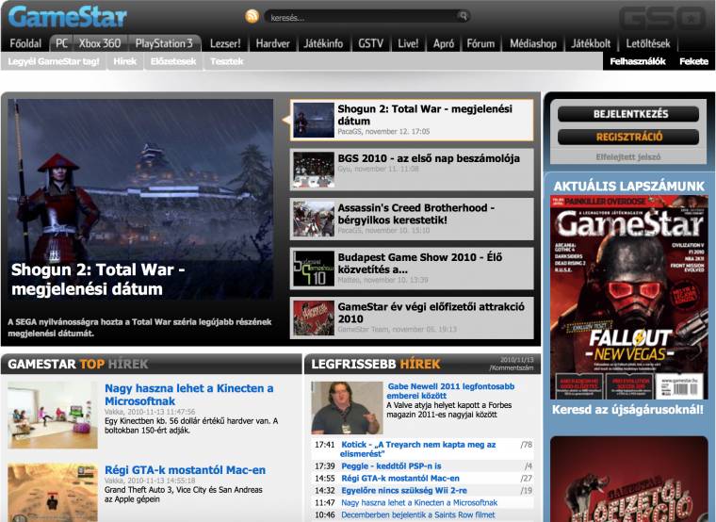Click the Gabe Newell photo
This screenshot has width=716, height=522.
pos(347,408)
